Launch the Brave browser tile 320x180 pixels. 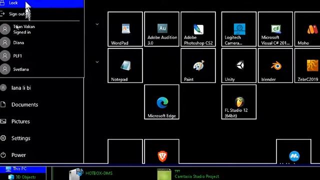[161, 151]
